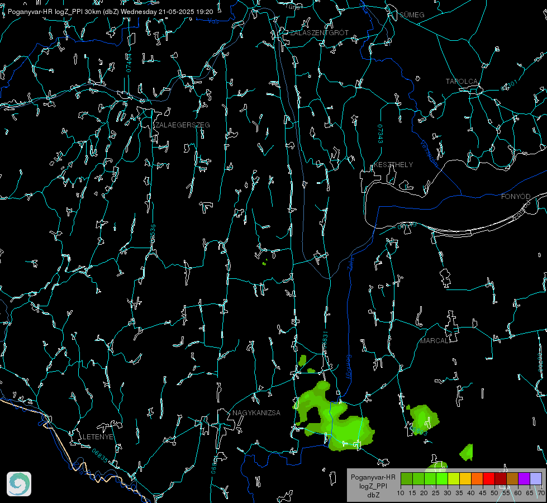This screenshot has width=547, height=503.
Task: Choose the yellow 35-40 dBZ legend swatch
Action: coord(465,478)
